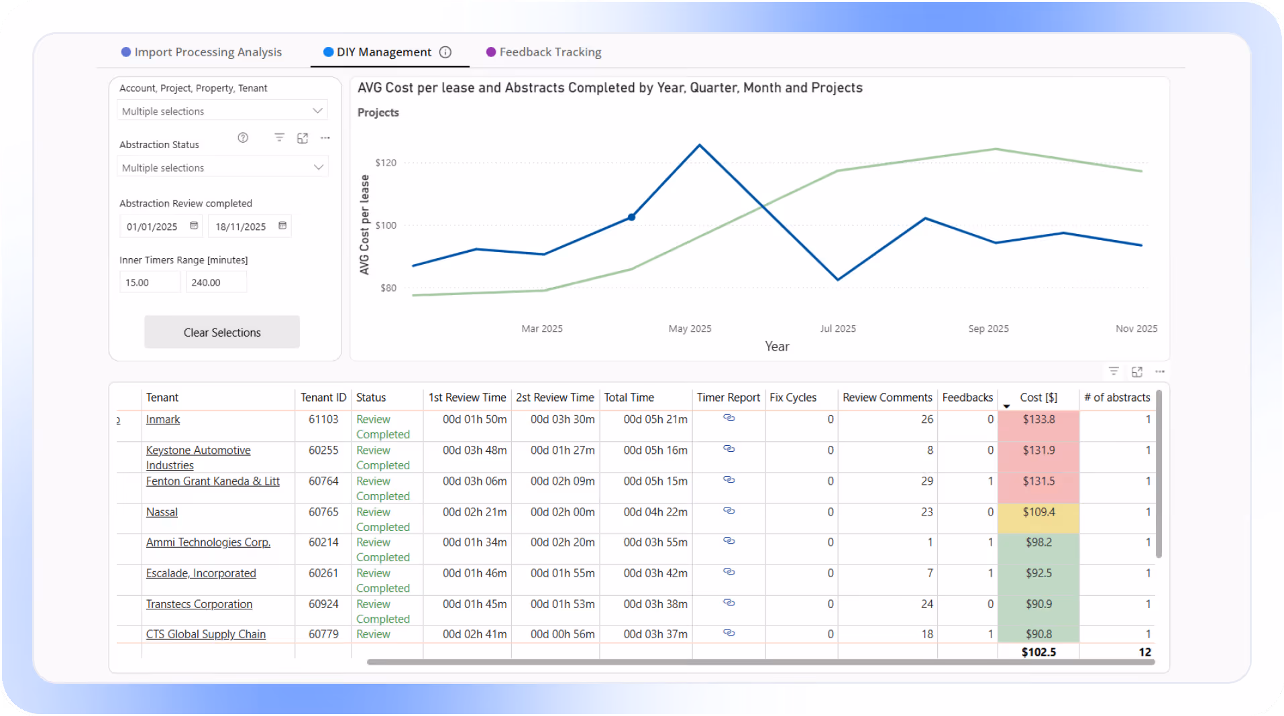Switch to the Feedback Tracking tab

point(550,52)
